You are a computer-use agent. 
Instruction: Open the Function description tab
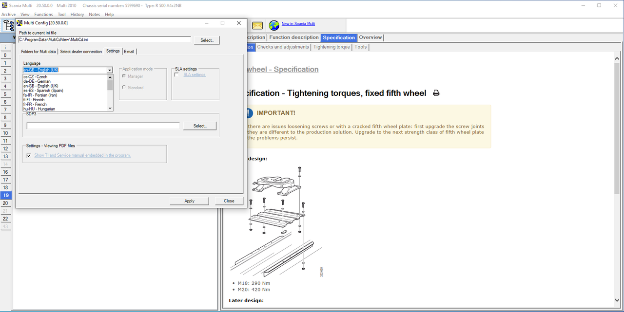click(x=293, y=37)
